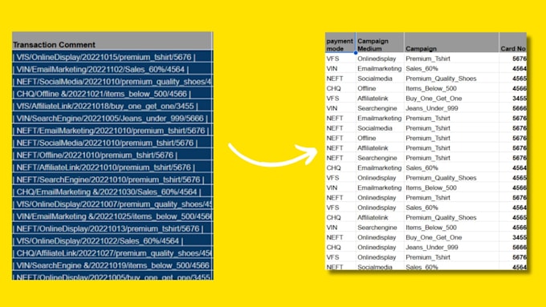Click the Campaign Medium column header
Screen dimensions: 546x307
coord(380,42)
